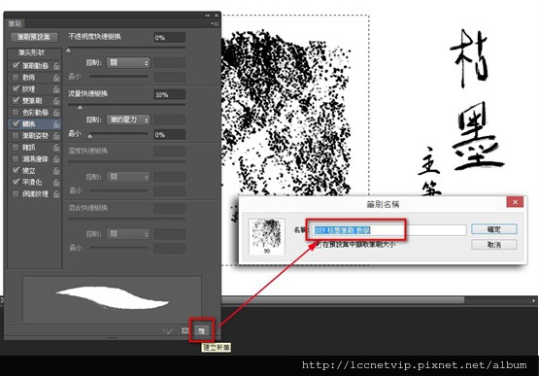The image size is (539, 376).
Task: Uncheck the 建立 (Build-up) checkbox
Action: 16,170
